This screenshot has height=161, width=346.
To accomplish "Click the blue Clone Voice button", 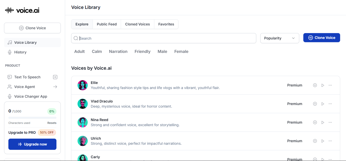I will pos(322,38).
